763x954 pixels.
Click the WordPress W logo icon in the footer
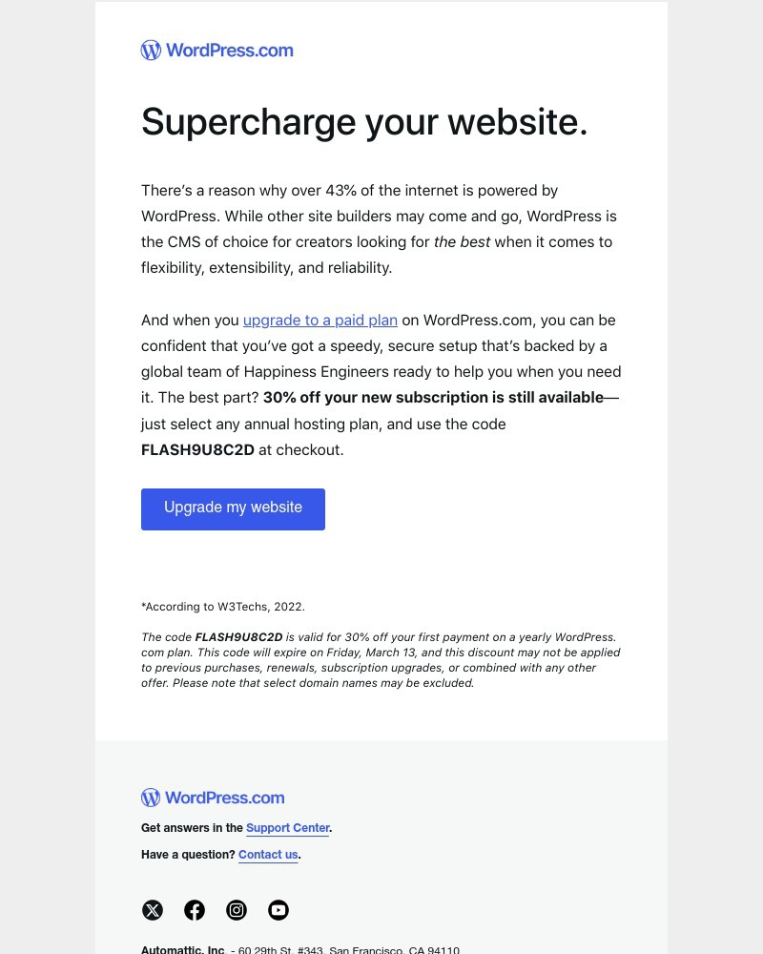tap(151, 798)
